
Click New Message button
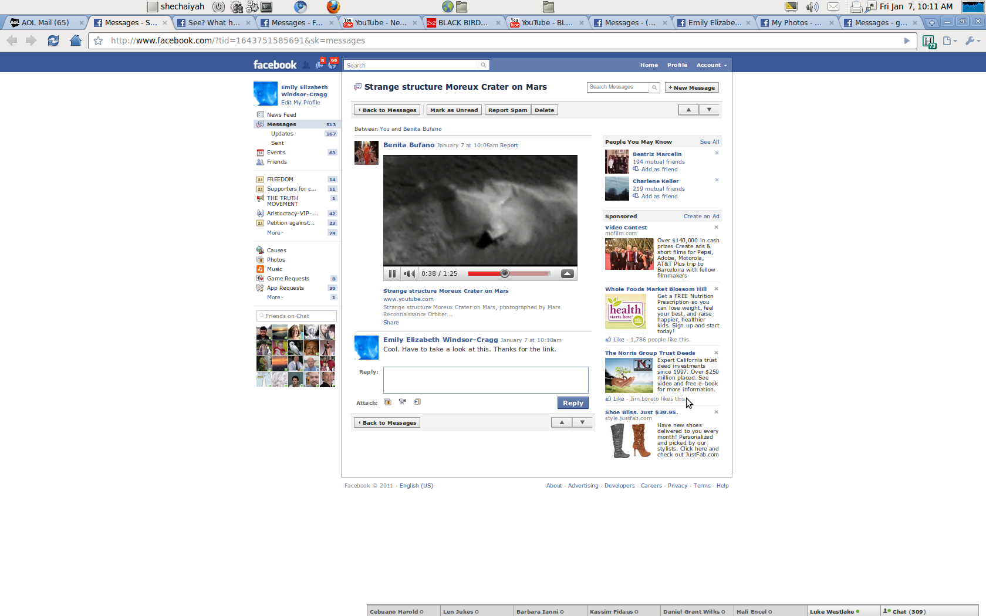[691, 87]
